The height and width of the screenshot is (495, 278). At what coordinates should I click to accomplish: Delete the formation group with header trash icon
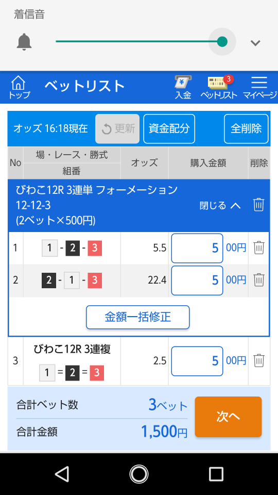click(x=258, y=205)
